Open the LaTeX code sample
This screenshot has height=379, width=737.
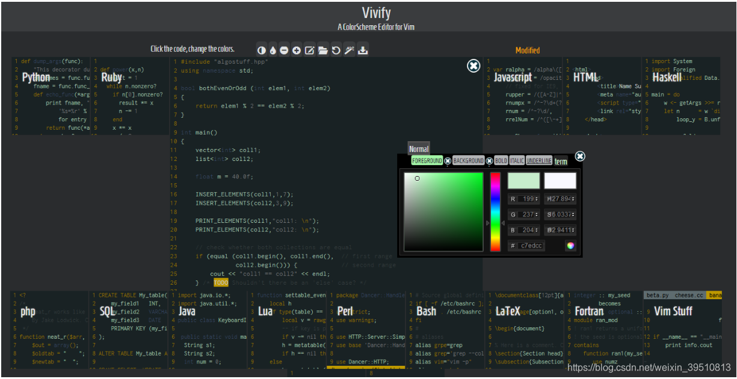point(508,312)
